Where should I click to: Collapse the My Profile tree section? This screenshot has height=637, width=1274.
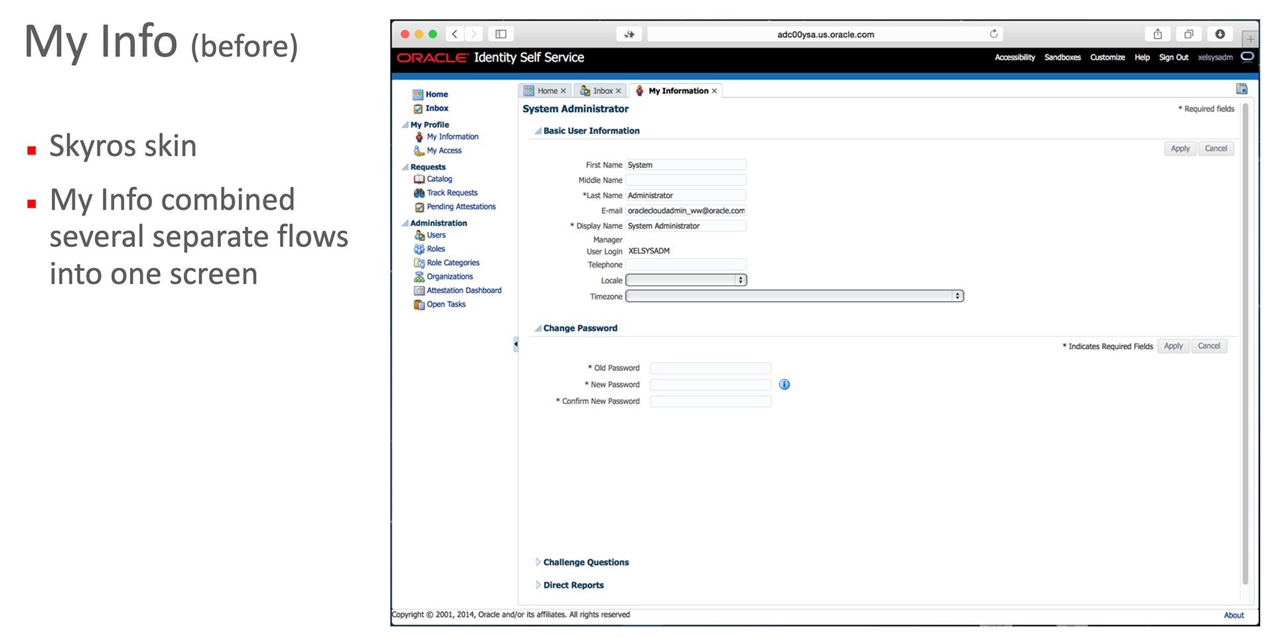click(405, 125)
